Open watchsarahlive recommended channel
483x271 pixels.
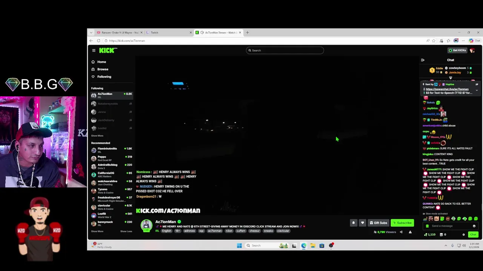coord(111,183)
